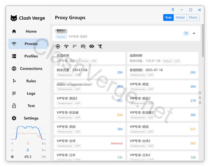This screenshot has width=210, height=167.
Task: Retest delay 521 on 德国 node
Action: pos(193,129)
